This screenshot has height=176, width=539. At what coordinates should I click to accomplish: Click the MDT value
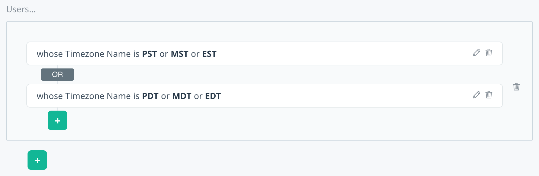[x=182, y=96]
